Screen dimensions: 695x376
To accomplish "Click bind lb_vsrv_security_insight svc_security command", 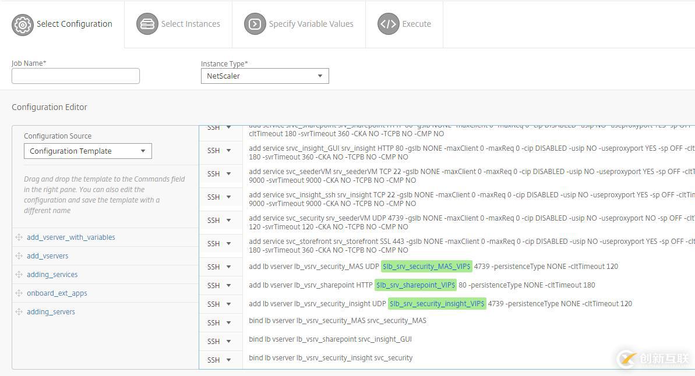I will 331,358.
